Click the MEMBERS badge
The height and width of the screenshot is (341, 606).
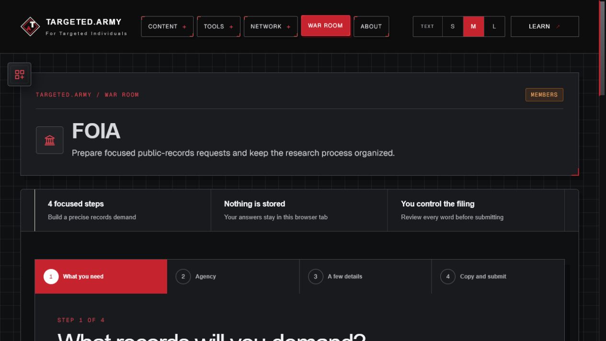544,95
